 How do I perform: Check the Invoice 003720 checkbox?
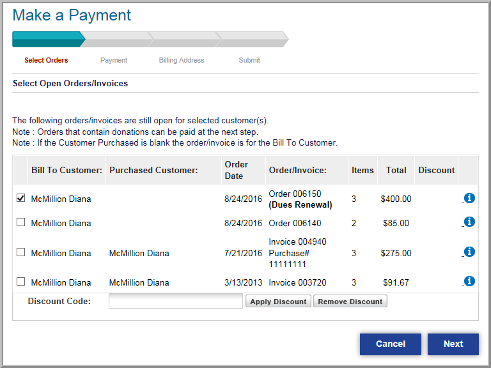(x=20, y=281)
